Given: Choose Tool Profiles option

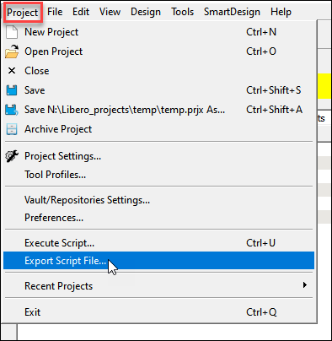Looking at the screenshot, I should click(x=158, y=175).
